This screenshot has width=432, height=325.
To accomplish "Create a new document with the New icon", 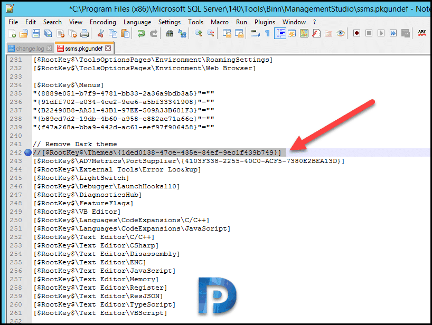I will tap(12, 33).
